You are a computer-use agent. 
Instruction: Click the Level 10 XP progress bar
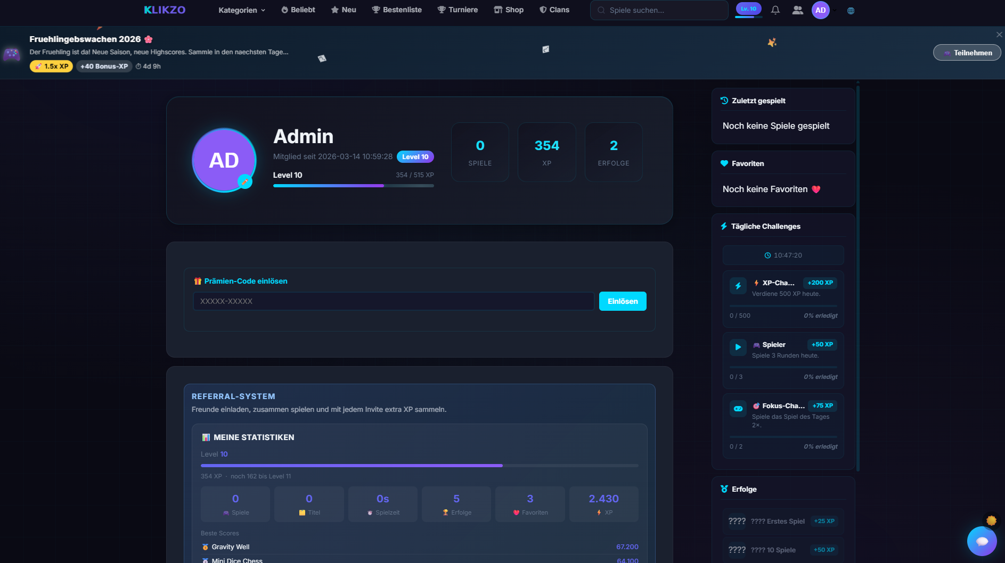coord(353,185)
